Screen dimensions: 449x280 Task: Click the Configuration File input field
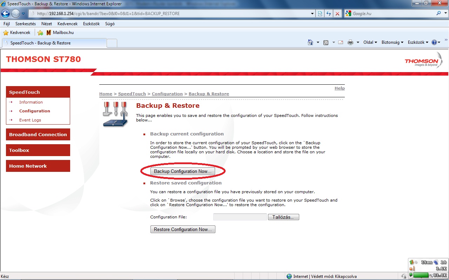240,217
